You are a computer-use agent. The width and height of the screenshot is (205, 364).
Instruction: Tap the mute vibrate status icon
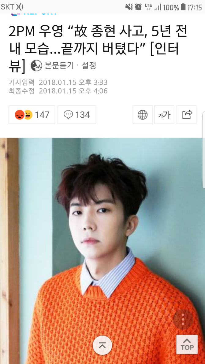pos(129,7)
